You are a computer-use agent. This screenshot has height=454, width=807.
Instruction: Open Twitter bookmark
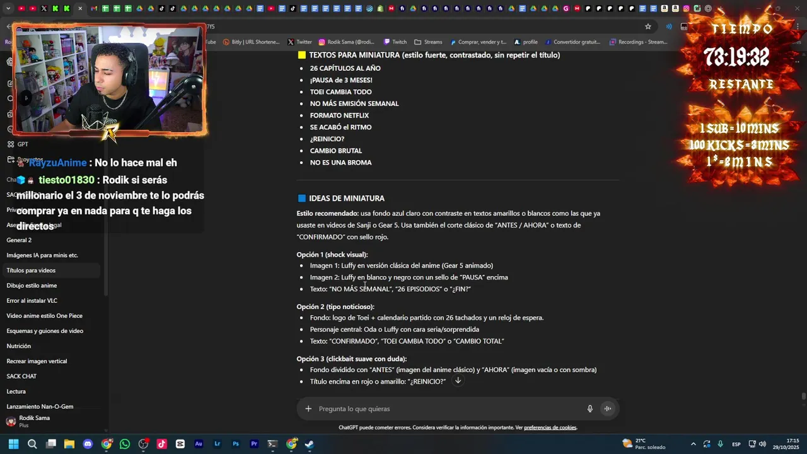pos(299,42)
